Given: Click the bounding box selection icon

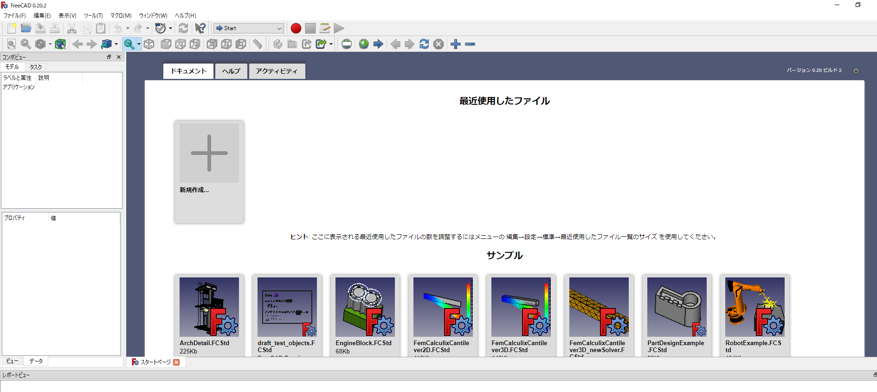Looking at the screenshot, I should coord(60,44).
